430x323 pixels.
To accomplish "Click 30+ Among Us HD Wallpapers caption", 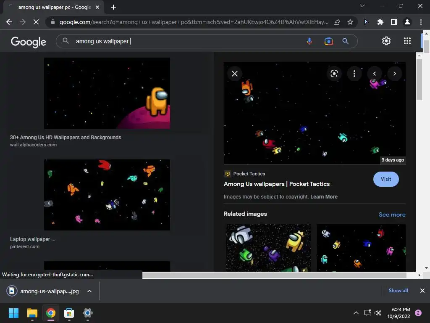I will (x=66, y=138).
